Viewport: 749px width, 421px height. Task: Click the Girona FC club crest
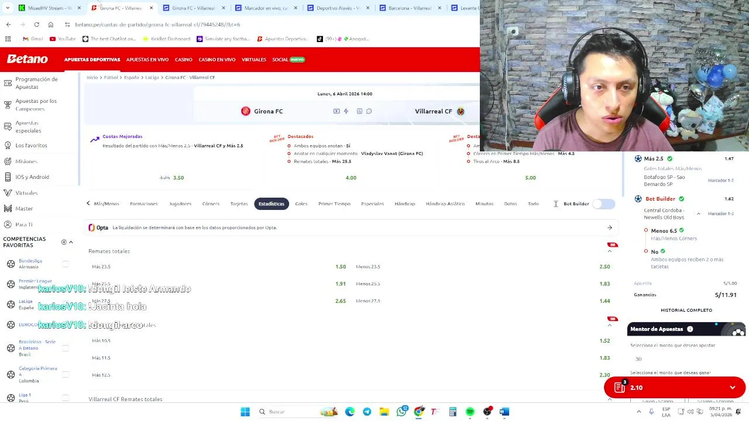coord(246,111)
